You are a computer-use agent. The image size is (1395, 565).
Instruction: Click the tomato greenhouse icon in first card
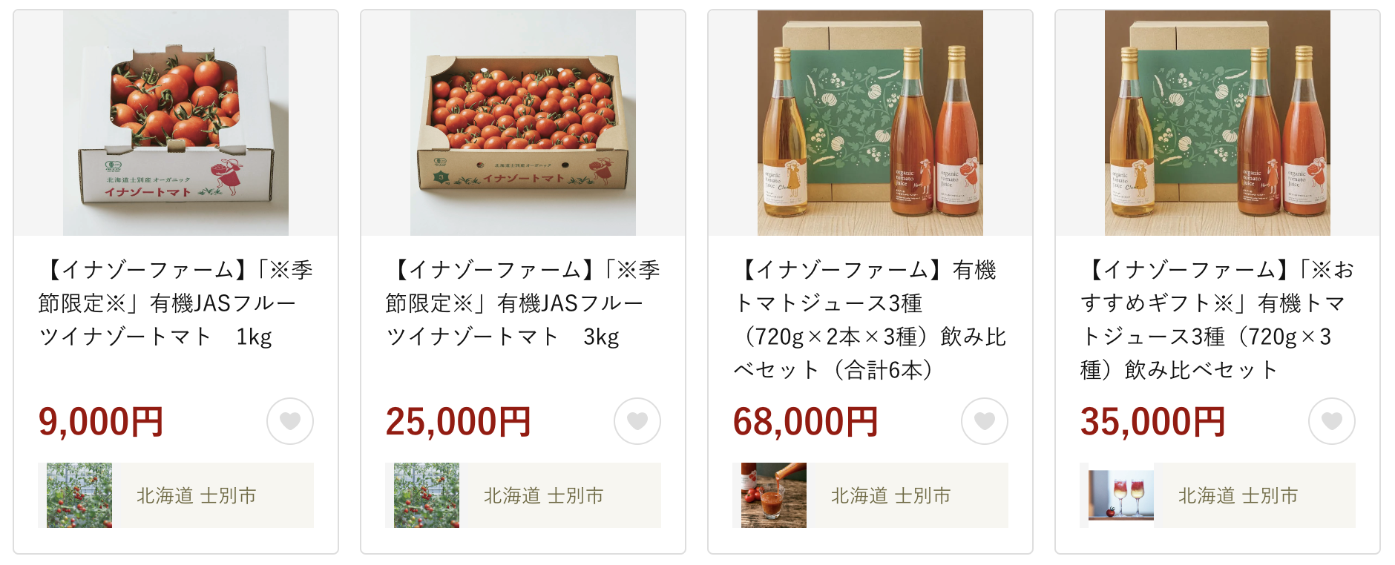click(79, 495)
